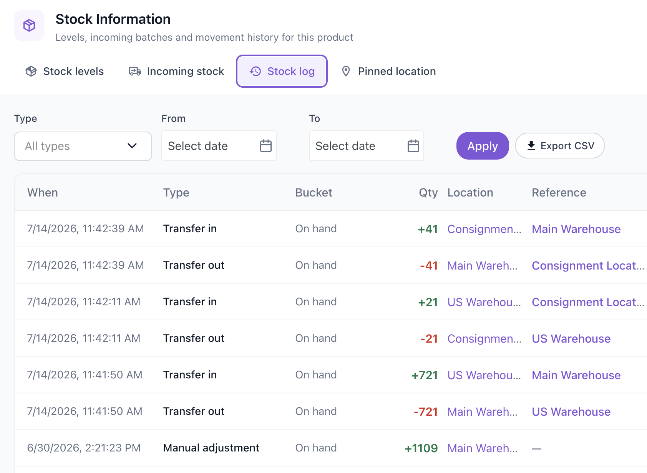Open the calendar icon in the To field
Viewport: 647px width, 473px height.
[x=413, y=146]
